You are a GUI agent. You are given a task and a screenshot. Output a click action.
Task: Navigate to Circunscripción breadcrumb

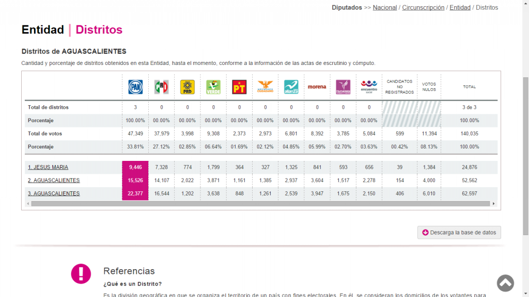pyautogui.click(x=423, y=8)
